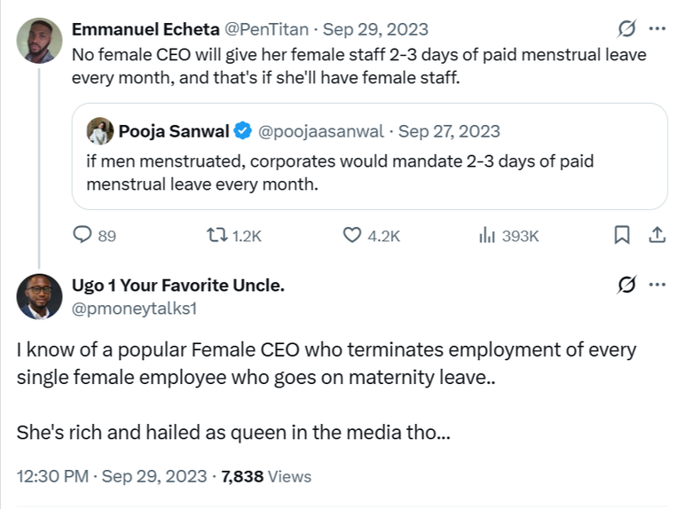Click the Ugo 1 Your Favorite Uncle name
The height and width of the screenshot is (509, 683).
(177, 286)
